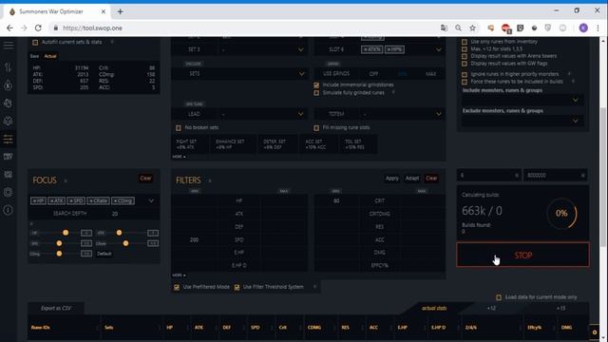The image size is (608, 342).
Task: Select the +12 results tab
Action: 491,308
